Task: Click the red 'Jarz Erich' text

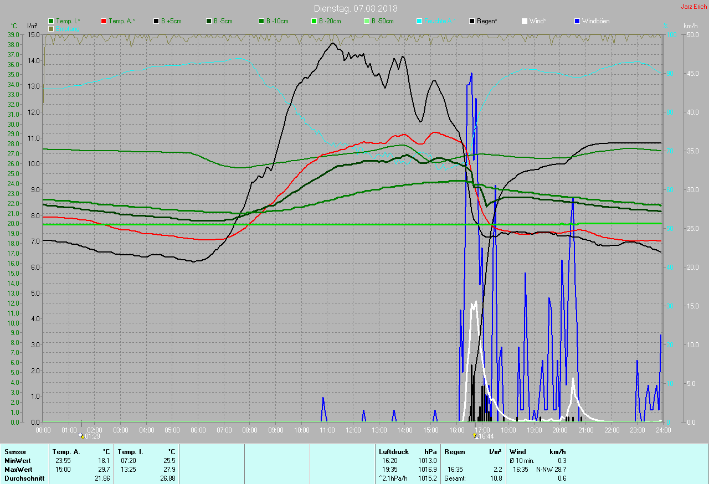Action: (693, 7)
